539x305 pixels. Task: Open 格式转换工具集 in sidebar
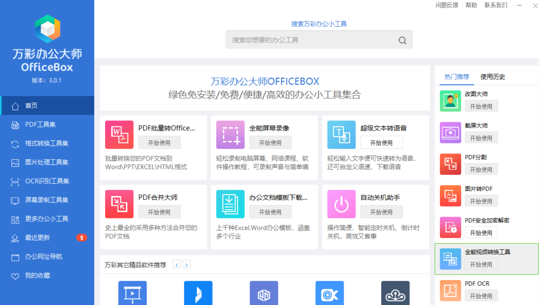click(47, 143)
